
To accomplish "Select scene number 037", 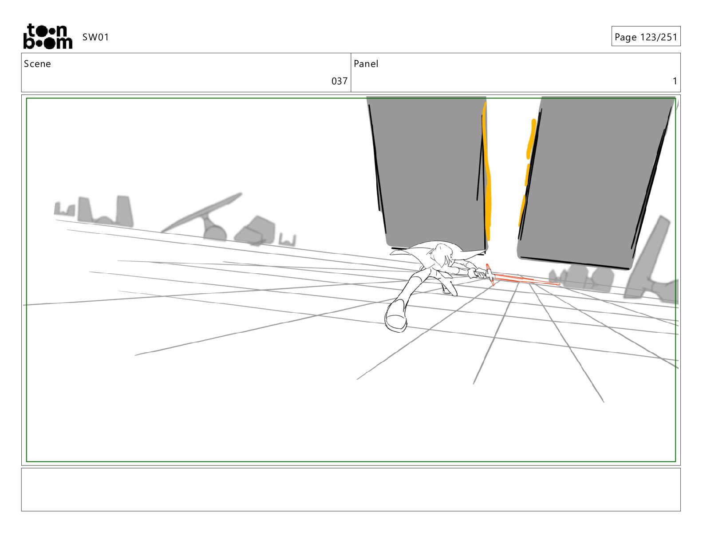I will pyautogui.click(x=340, y=81).
